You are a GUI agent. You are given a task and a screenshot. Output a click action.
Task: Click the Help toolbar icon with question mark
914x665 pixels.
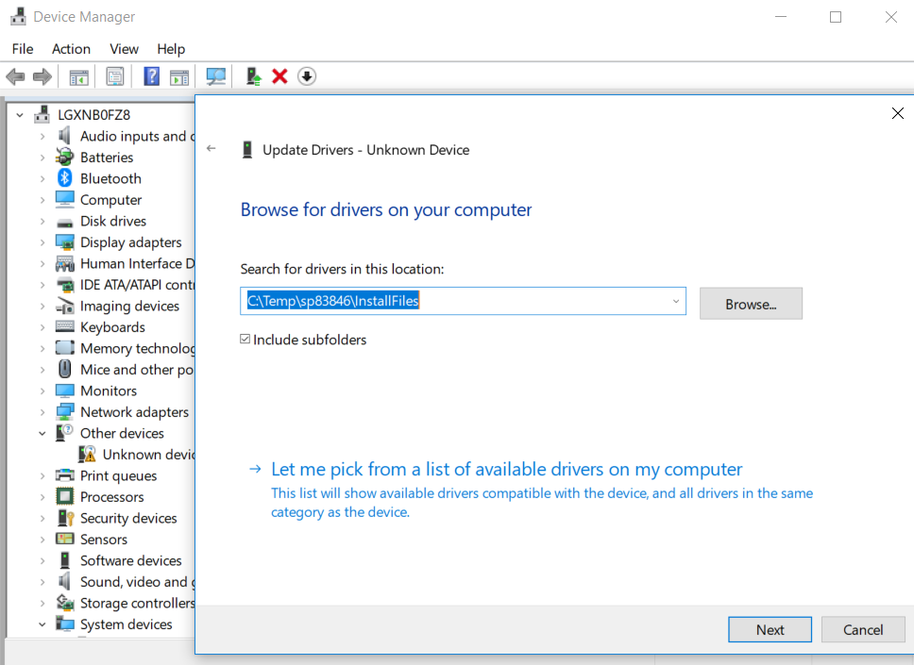click(151, 76)
